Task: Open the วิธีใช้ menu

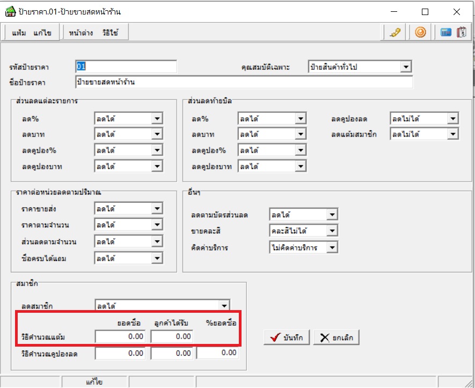Action: click(x=111, y=33)
